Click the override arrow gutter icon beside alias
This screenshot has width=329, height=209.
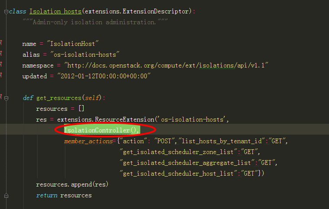[x=1, y=54]
